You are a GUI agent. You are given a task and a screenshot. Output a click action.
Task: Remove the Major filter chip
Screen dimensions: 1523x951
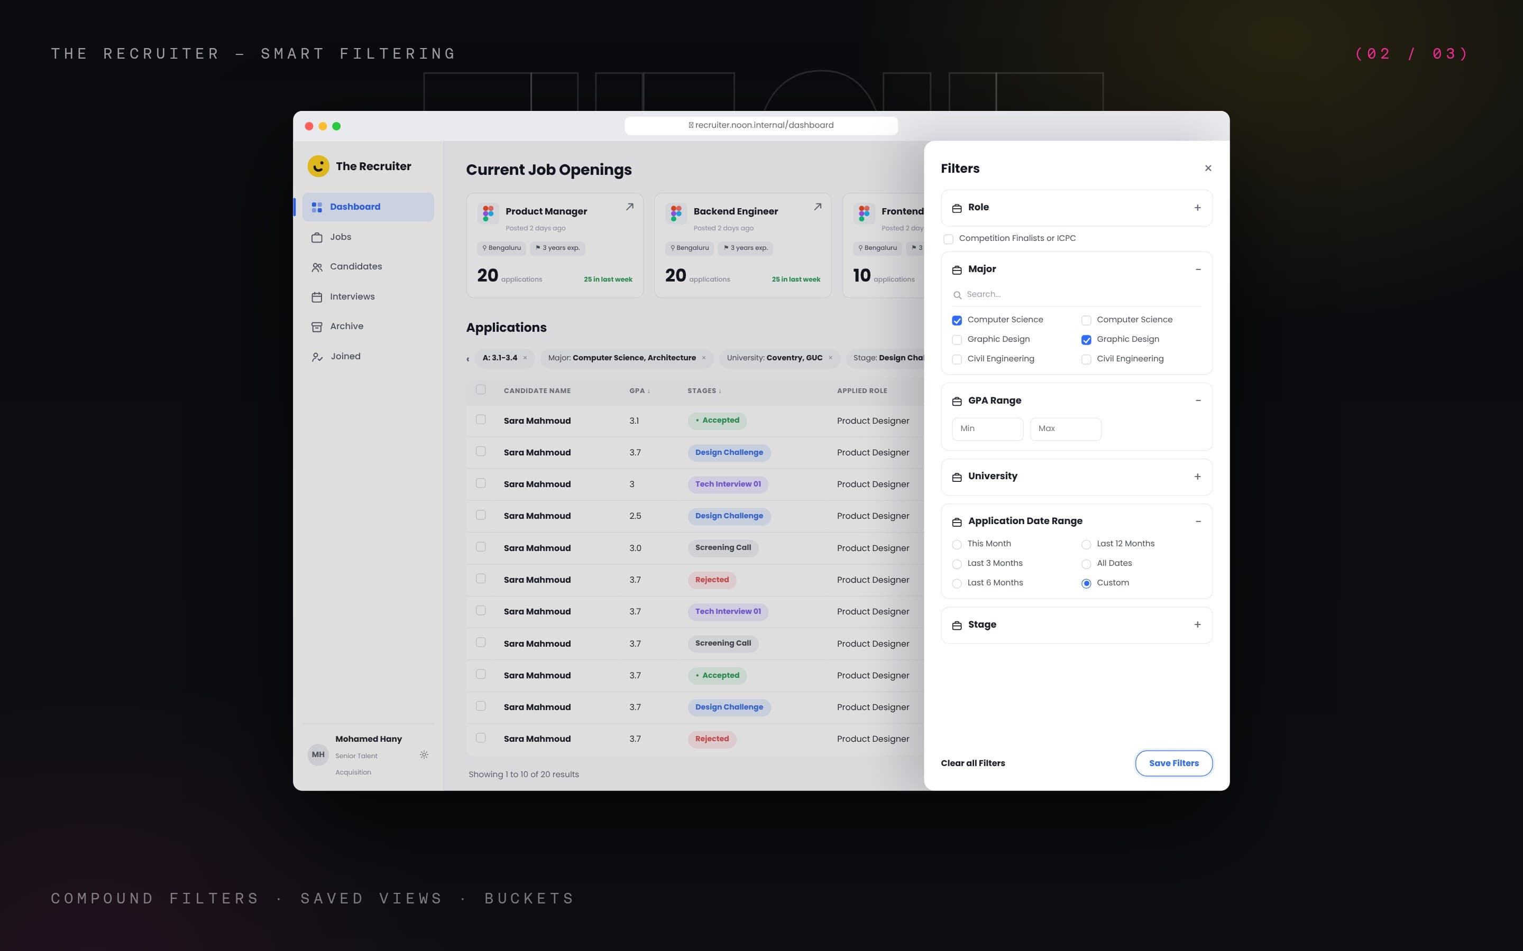704,358
